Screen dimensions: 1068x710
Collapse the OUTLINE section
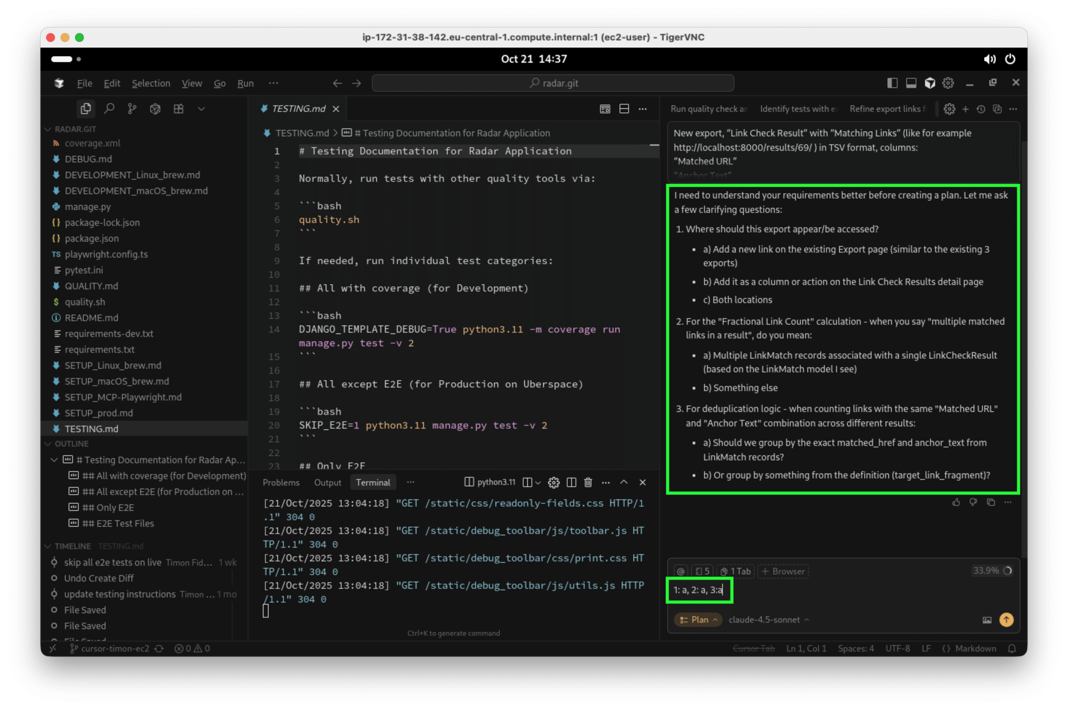point(71,444)
